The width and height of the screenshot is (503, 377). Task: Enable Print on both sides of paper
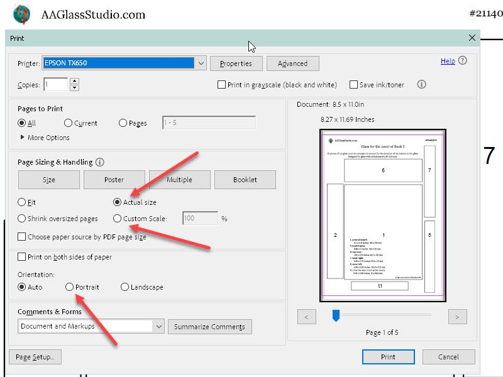[22, 257]
